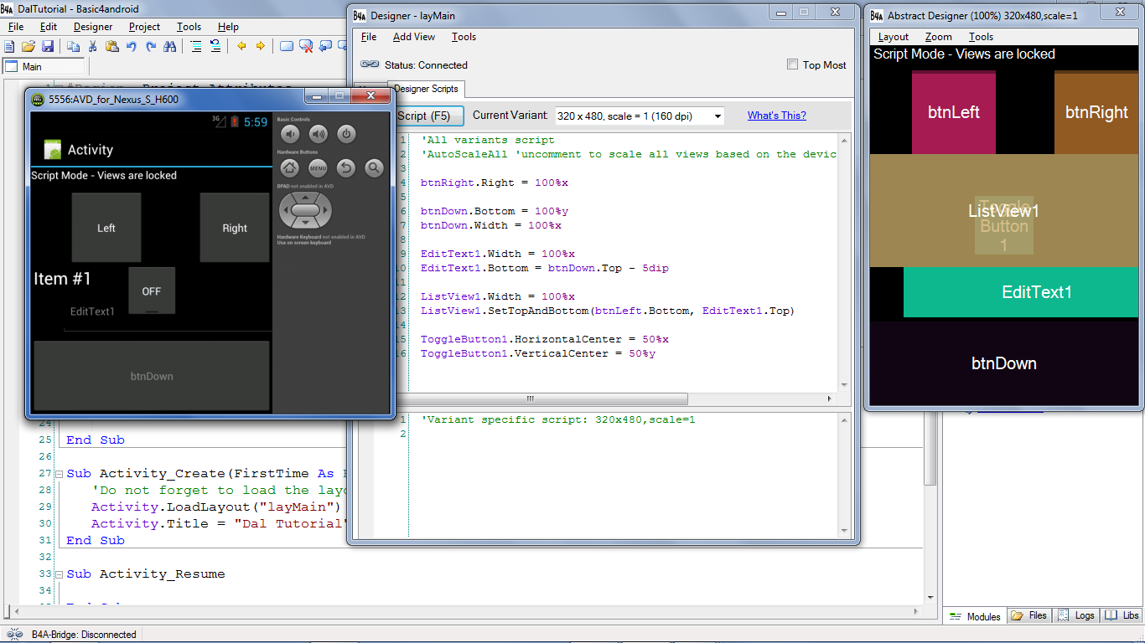
Task: Click the DPAD up arrow in emulator
Action: (305, 197)
